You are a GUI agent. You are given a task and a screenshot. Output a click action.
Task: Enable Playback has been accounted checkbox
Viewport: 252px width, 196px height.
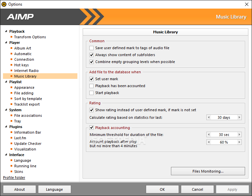(92, 86)
